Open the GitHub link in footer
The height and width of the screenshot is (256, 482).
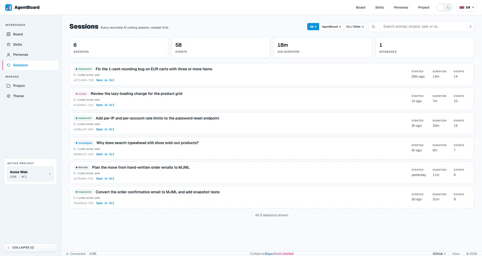coord(439,254)
